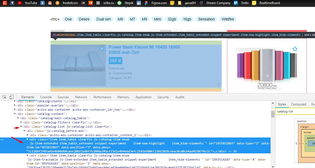Switch to the Console tab
This screenshot has width=315, height=168.
[x=46, y=97]
